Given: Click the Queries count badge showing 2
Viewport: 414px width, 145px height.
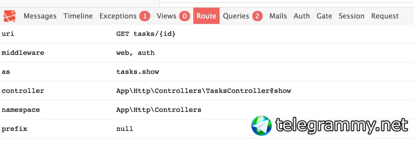Looking at the screenshot, I should 257,16.
